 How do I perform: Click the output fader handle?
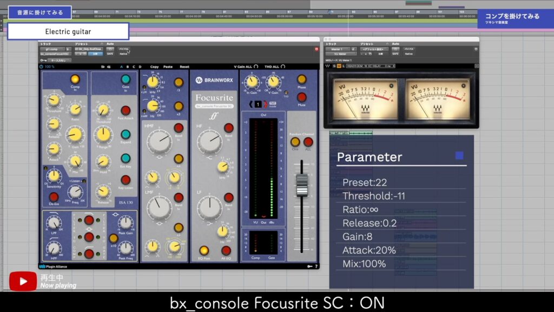click(x=302, y=185)
